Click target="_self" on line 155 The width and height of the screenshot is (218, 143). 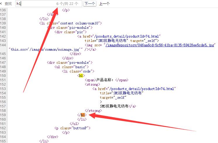113,97
